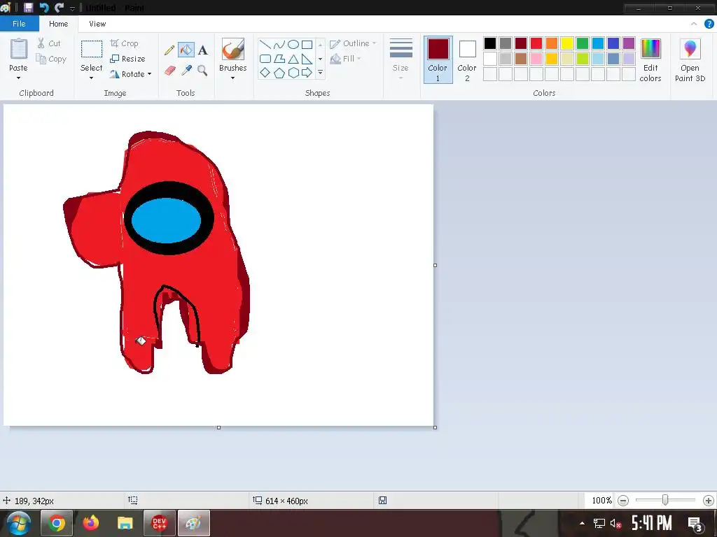Image resolution: width=717 pixels, height=537 pixels.
Task: Save using the quick access floppy icon
Action: click(28, 7)
